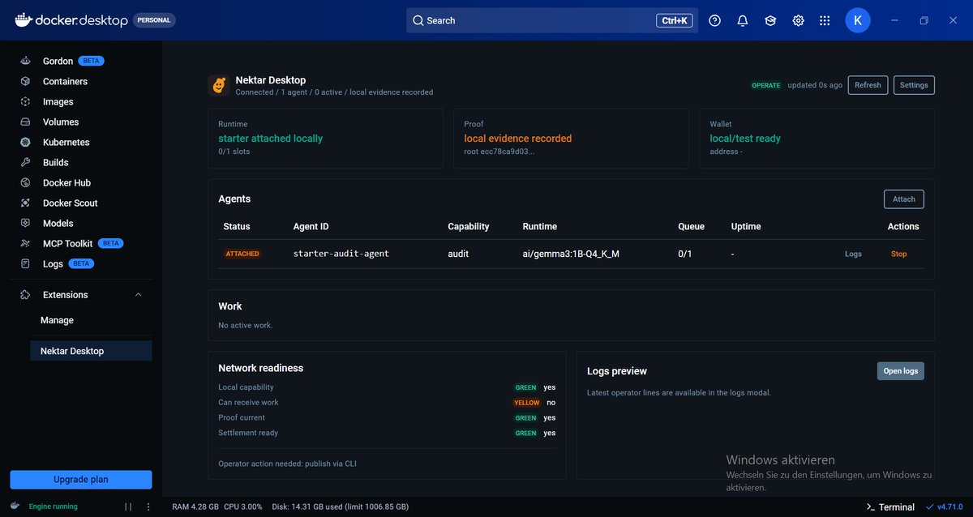Pause the Docker engine
The width and height of the screenshot is (973, 517).
[x=128, y=506]
